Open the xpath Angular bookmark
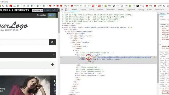The height and width of the screenshot is (95, 169). tap(158, 6)
